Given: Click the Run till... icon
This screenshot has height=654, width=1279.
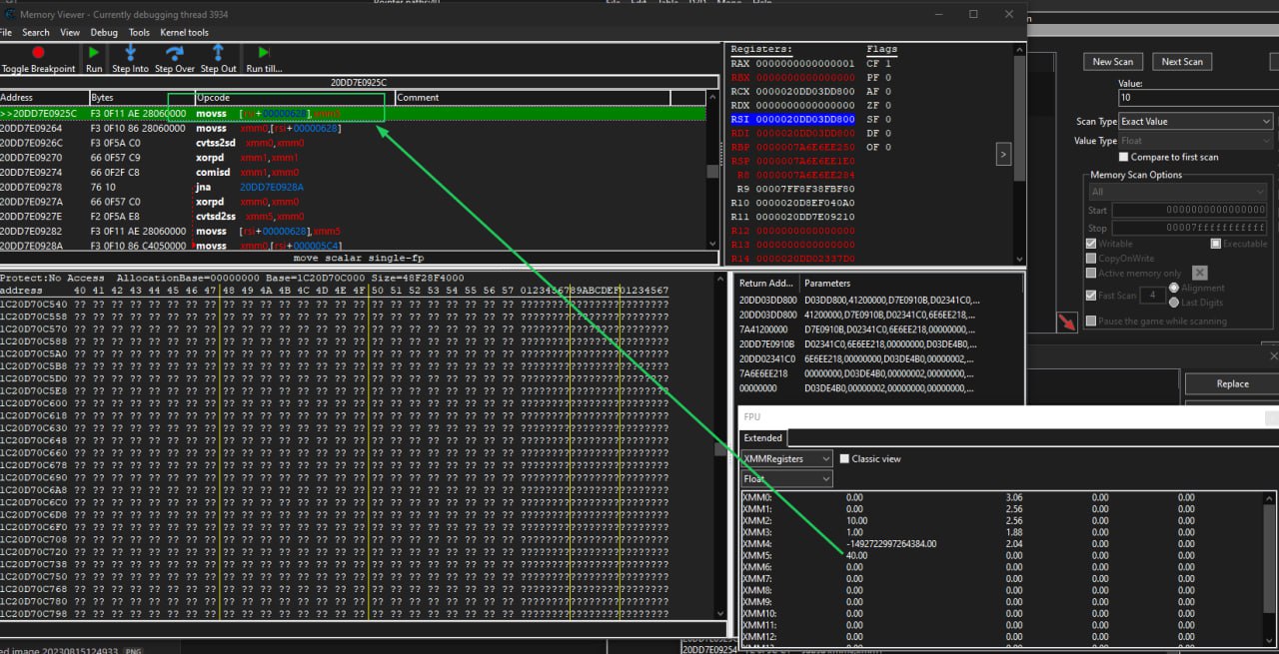Looking at the screenshot, I should pyautogui.click(x=264, y=53).
